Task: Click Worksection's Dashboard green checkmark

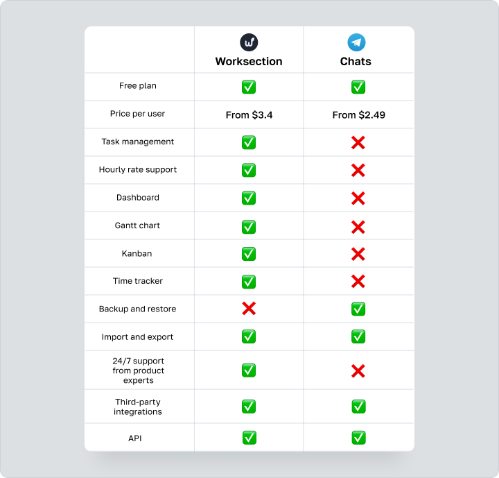Action: pyautogui.click(x=249, y=198)
